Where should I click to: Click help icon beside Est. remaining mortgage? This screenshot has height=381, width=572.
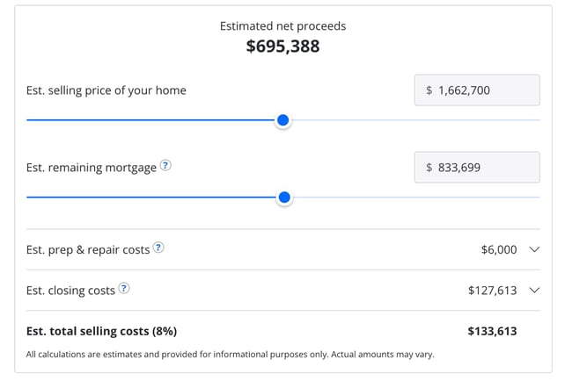pos(165,166)
